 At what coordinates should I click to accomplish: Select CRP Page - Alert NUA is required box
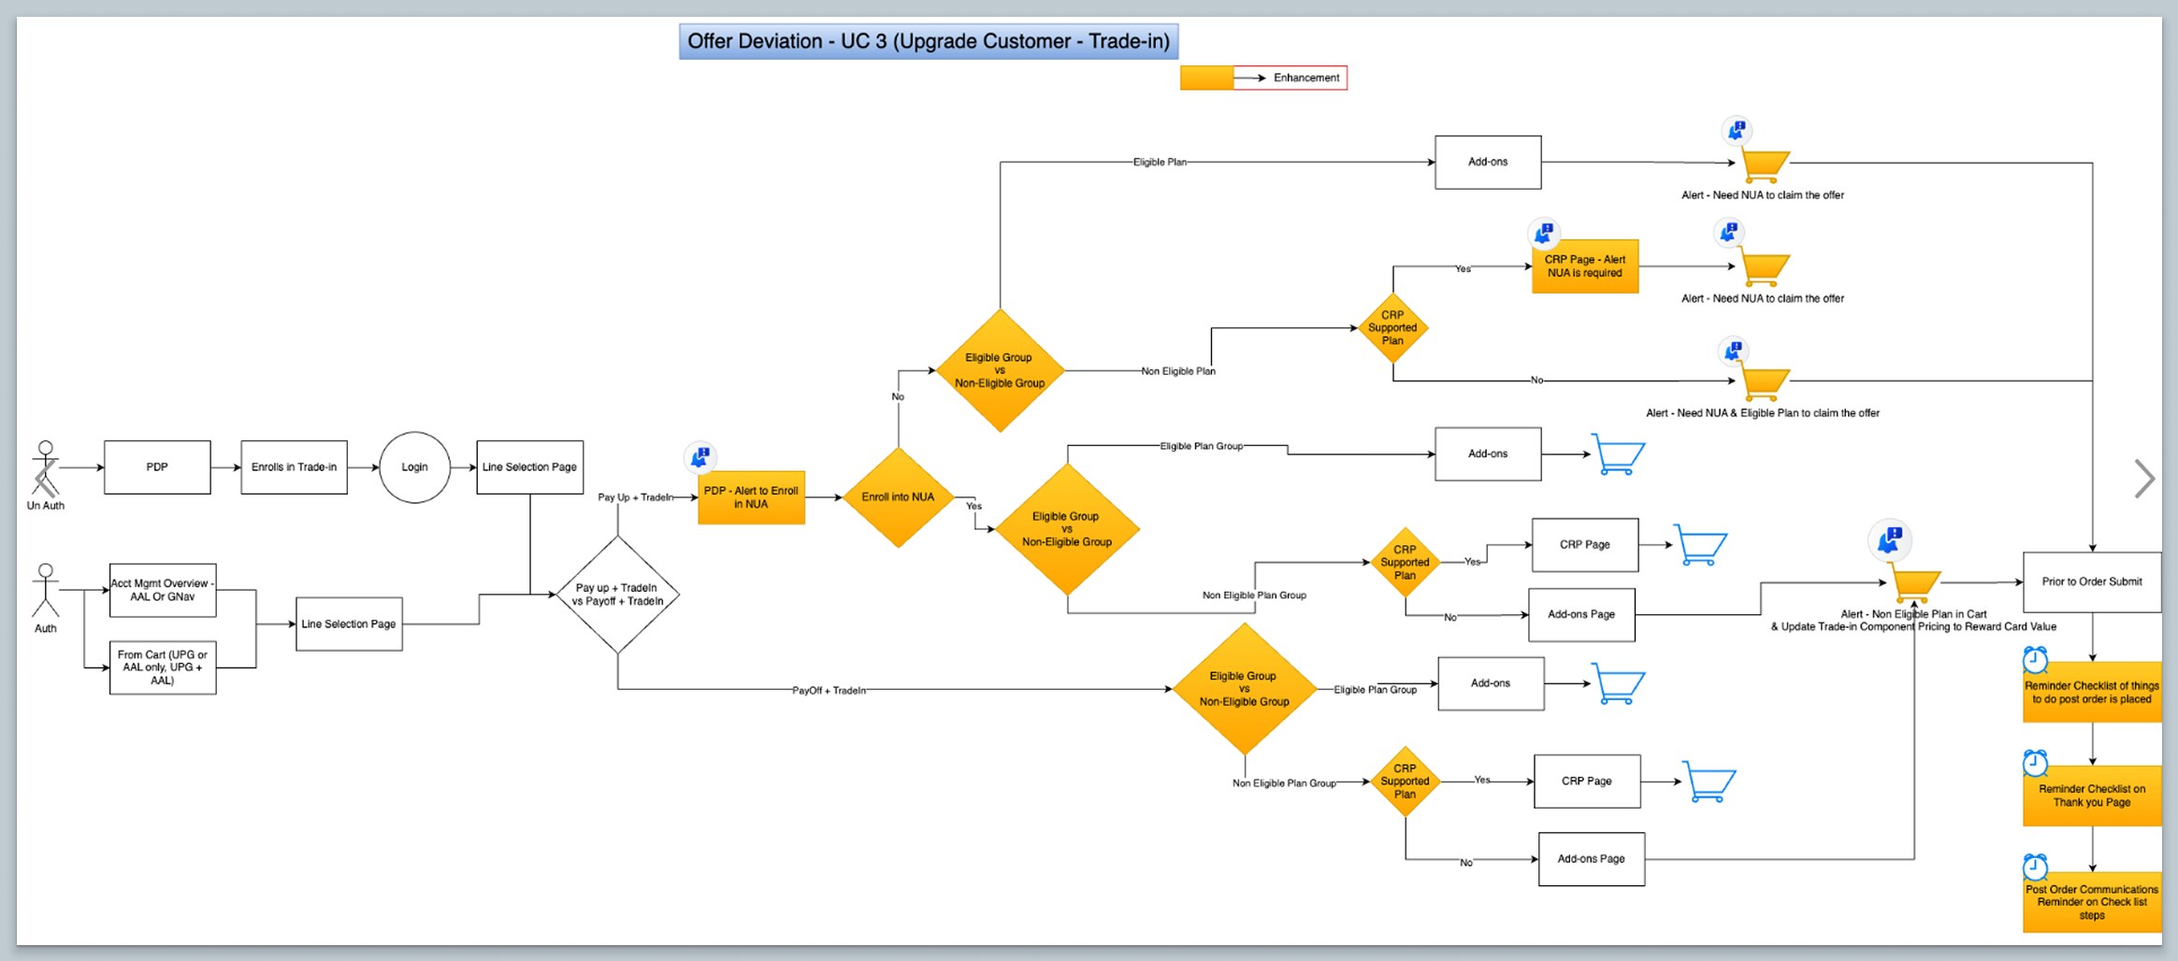(1585, 266)
